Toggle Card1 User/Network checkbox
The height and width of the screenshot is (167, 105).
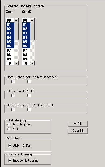pos(13,81)
